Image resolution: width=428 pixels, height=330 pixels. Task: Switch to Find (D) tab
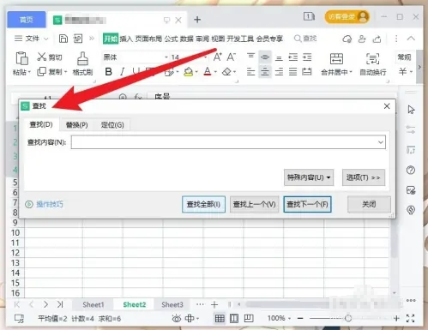(41, 124)
